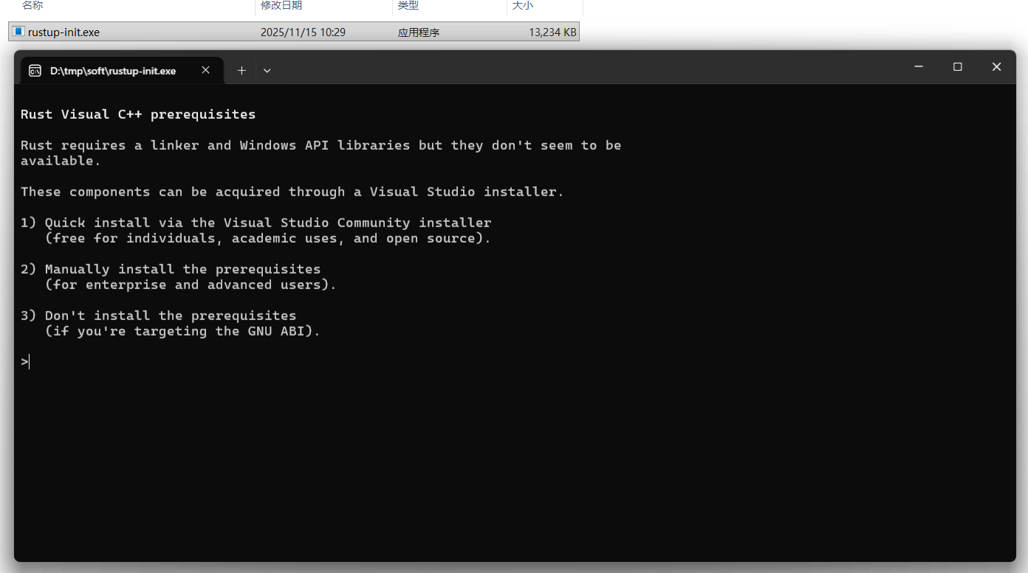Click the 应用程序 type cell
1028x573 pixels.
pyautogui.click(x=419, y=32)
